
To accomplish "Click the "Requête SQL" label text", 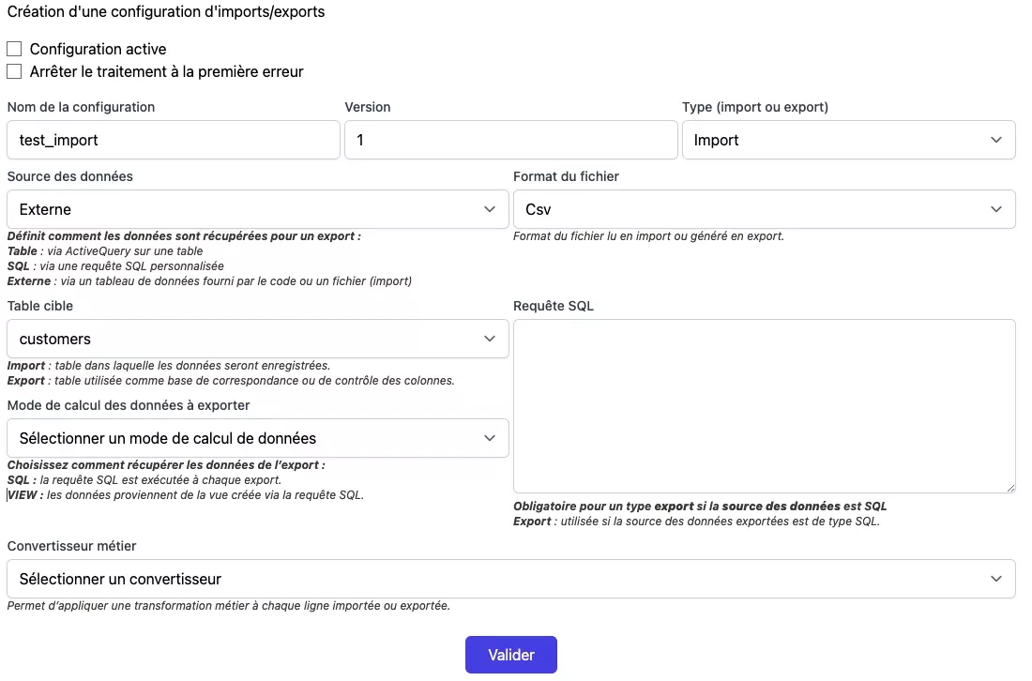I will 554,306.
